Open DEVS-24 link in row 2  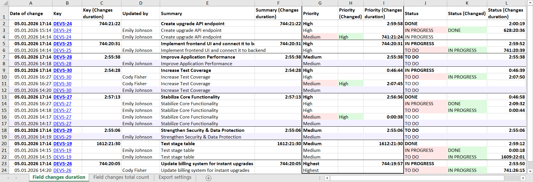tap(63, 24)
